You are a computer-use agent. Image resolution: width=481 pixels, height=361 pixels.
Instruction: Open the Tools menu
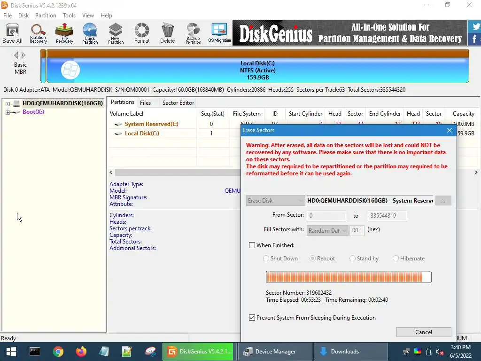point(70,16)
